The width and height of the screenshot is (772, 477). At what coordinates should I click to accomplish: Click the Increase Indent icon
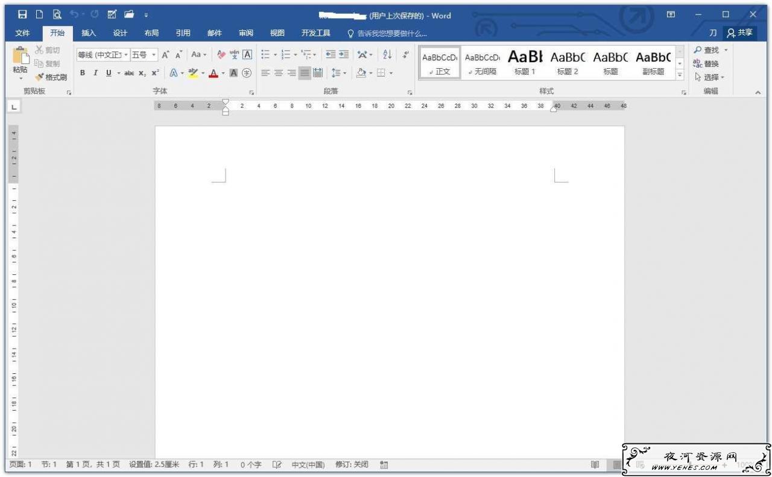(344, 55)
